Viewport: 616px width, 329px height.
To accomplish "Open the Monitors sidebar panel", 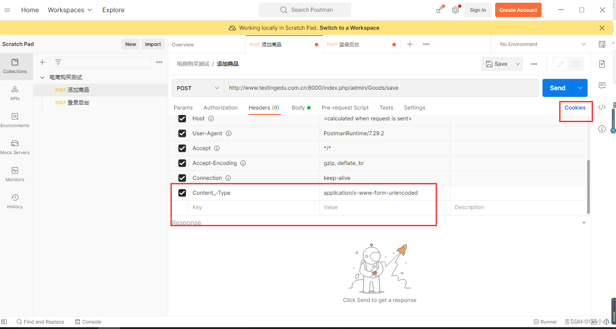I will pyautogui.click(x=15, y=174).
